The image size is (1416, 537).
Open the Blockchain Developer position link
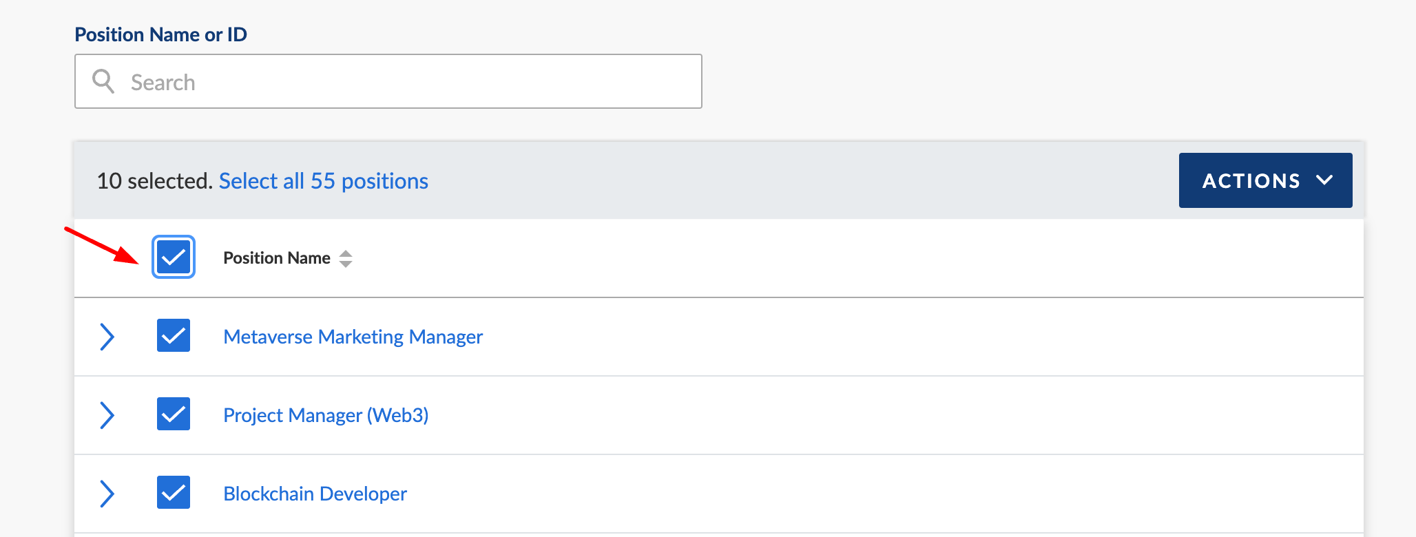(315, 494)
